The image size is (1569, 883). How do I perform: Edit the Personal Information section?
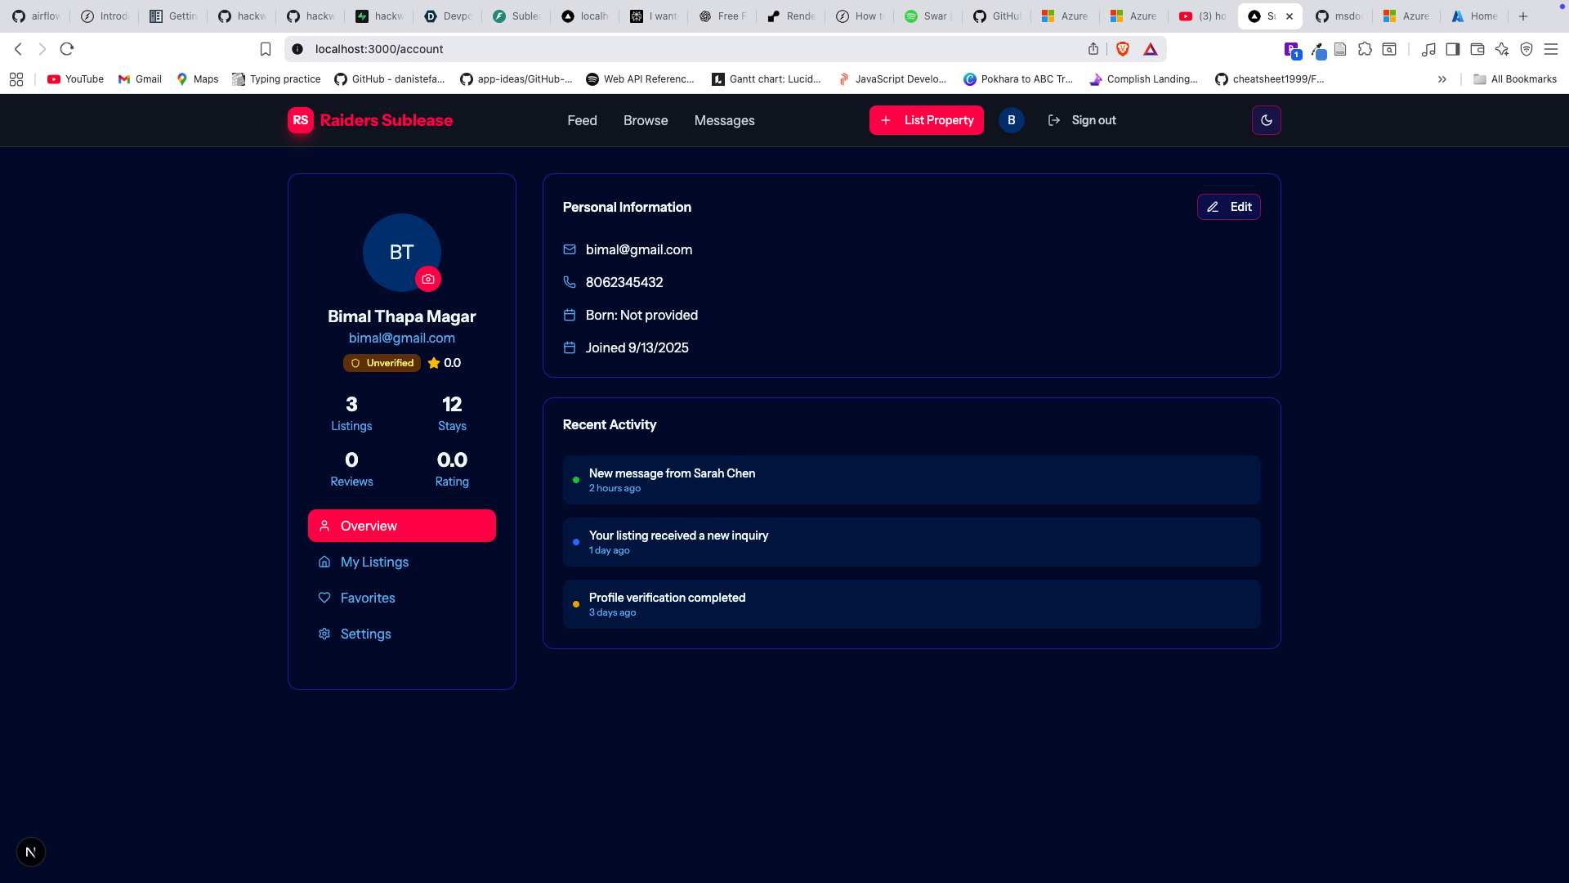(1228, 207)
